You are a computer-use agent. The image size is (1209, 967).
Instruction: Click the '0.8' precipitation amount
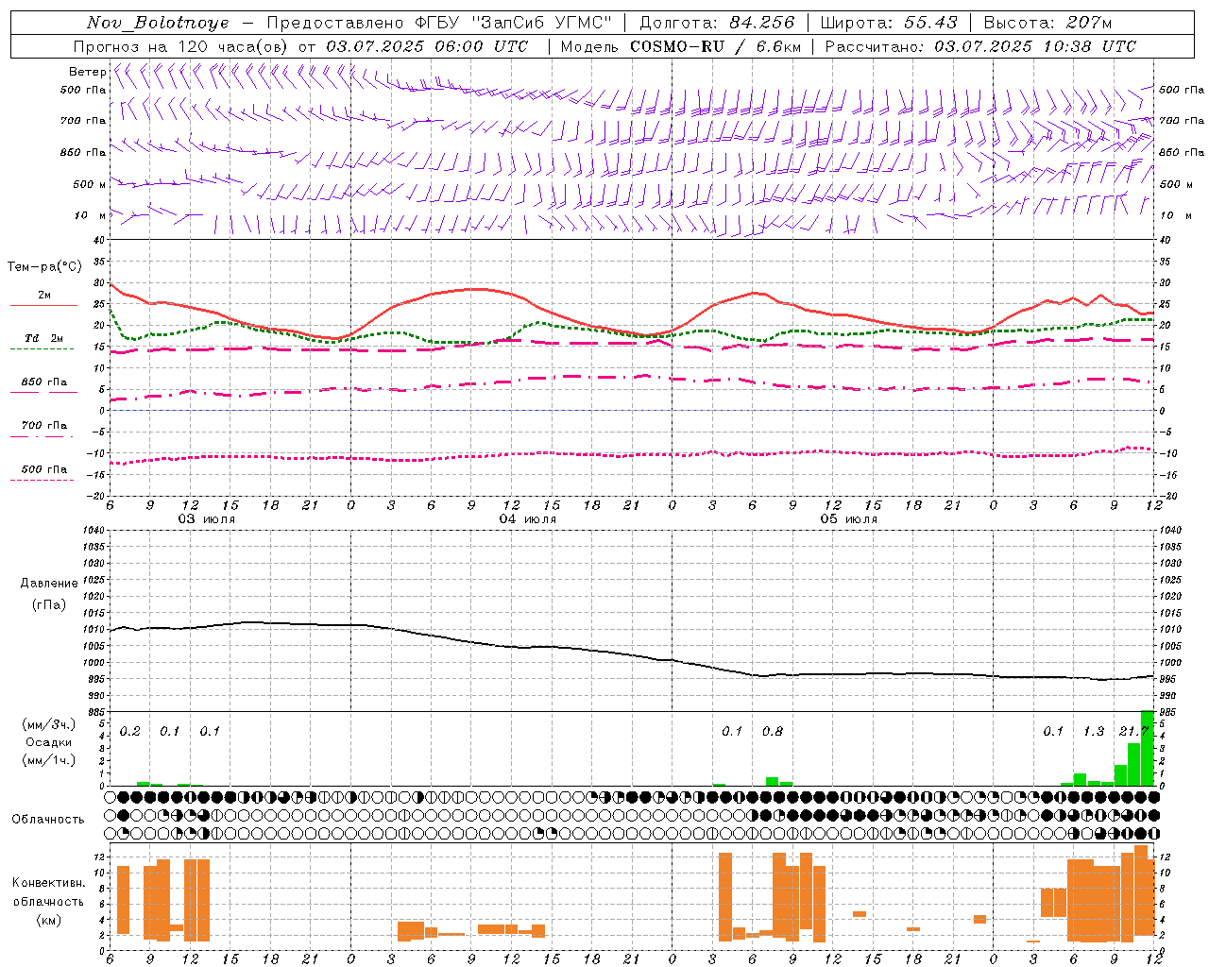click(x=773, y=731)
